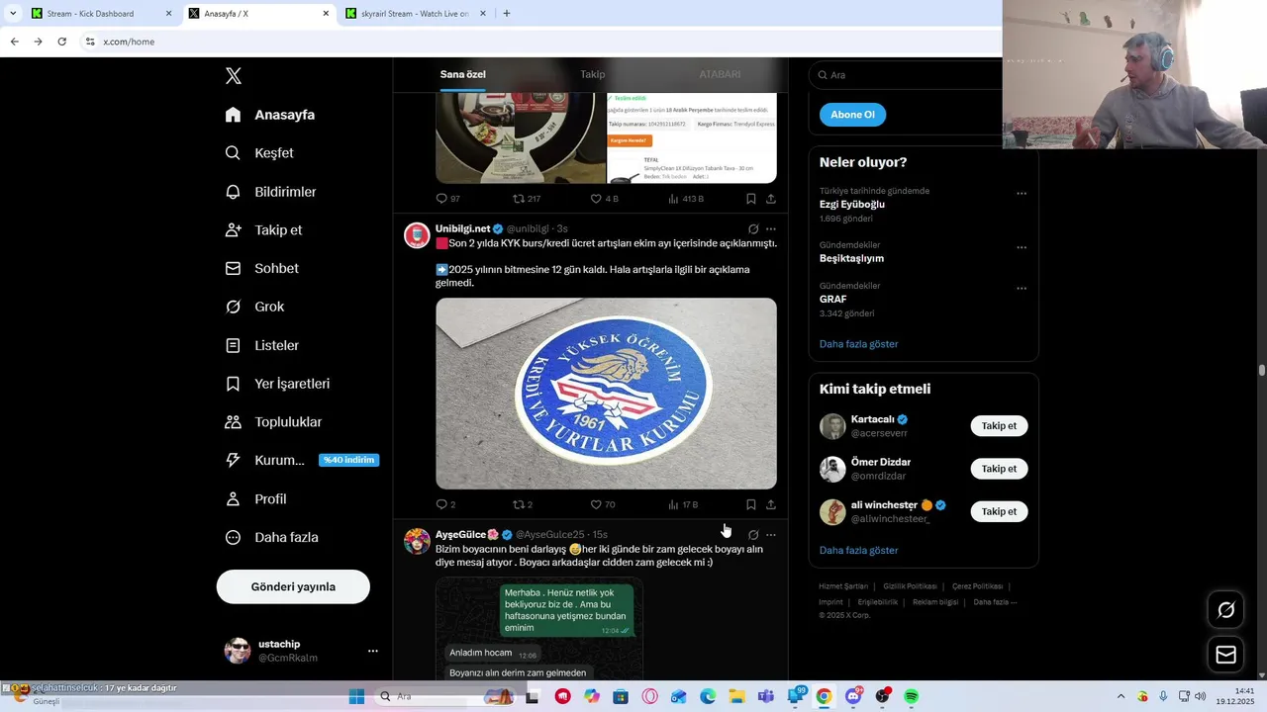This screenshot has width=1267, height=712.
Task: Show hidden system tray icons
Action: coord(1121,696)
